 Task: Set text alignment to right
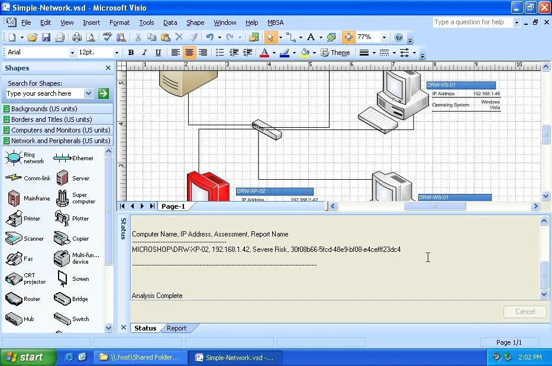pyautogui.click(x=203, y=53)
